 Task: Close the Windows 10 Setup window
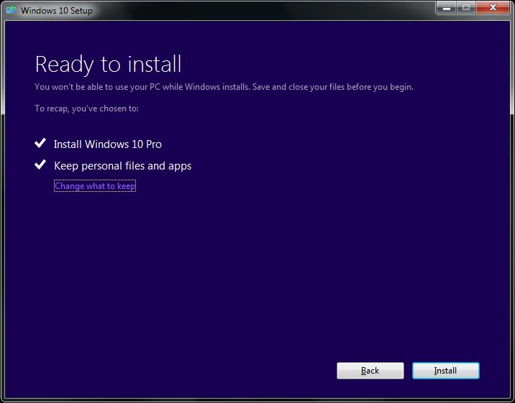pos(493,7)
